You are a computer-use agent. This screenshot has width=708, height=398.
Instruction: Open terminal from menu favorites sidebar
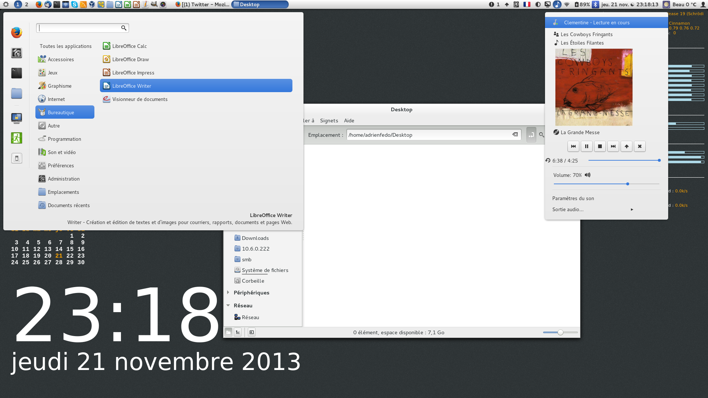coord(16,73)
